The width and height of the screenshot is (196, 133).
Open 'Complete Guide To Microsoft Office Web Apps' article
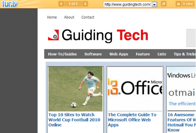coord(132,120)
